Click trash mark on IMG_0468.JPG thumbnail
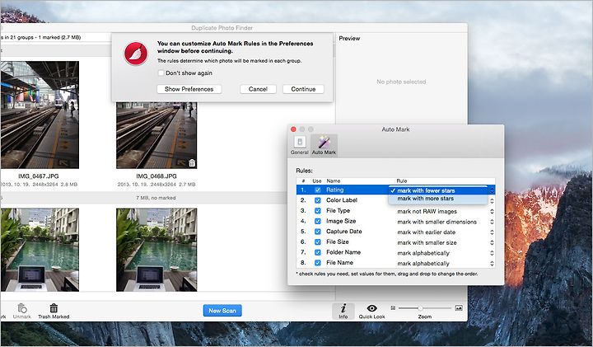This screenshot has height=347, width=593. click(192, 162)
